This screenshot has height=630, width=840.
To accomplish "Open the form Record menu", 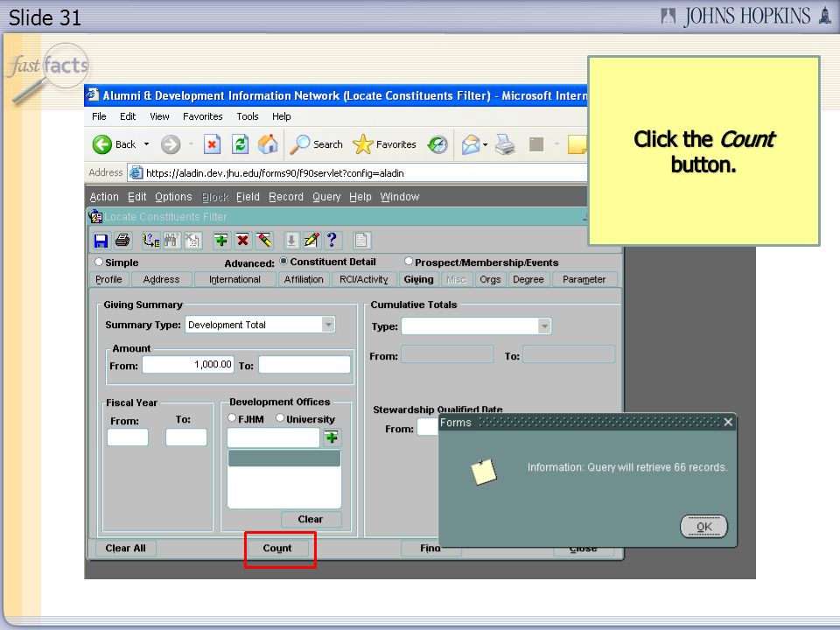I will coord(285,197).
